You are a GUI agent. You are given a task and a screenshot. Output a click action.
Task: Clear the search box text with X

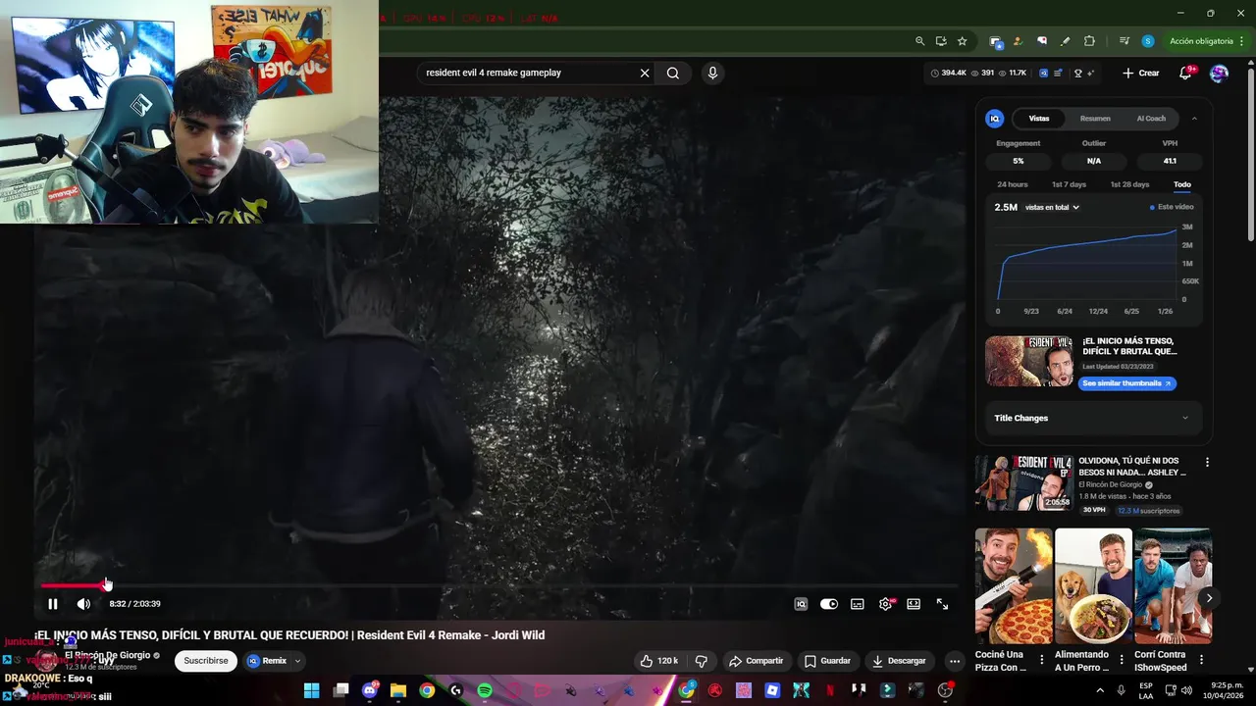[x=645, y=73]
